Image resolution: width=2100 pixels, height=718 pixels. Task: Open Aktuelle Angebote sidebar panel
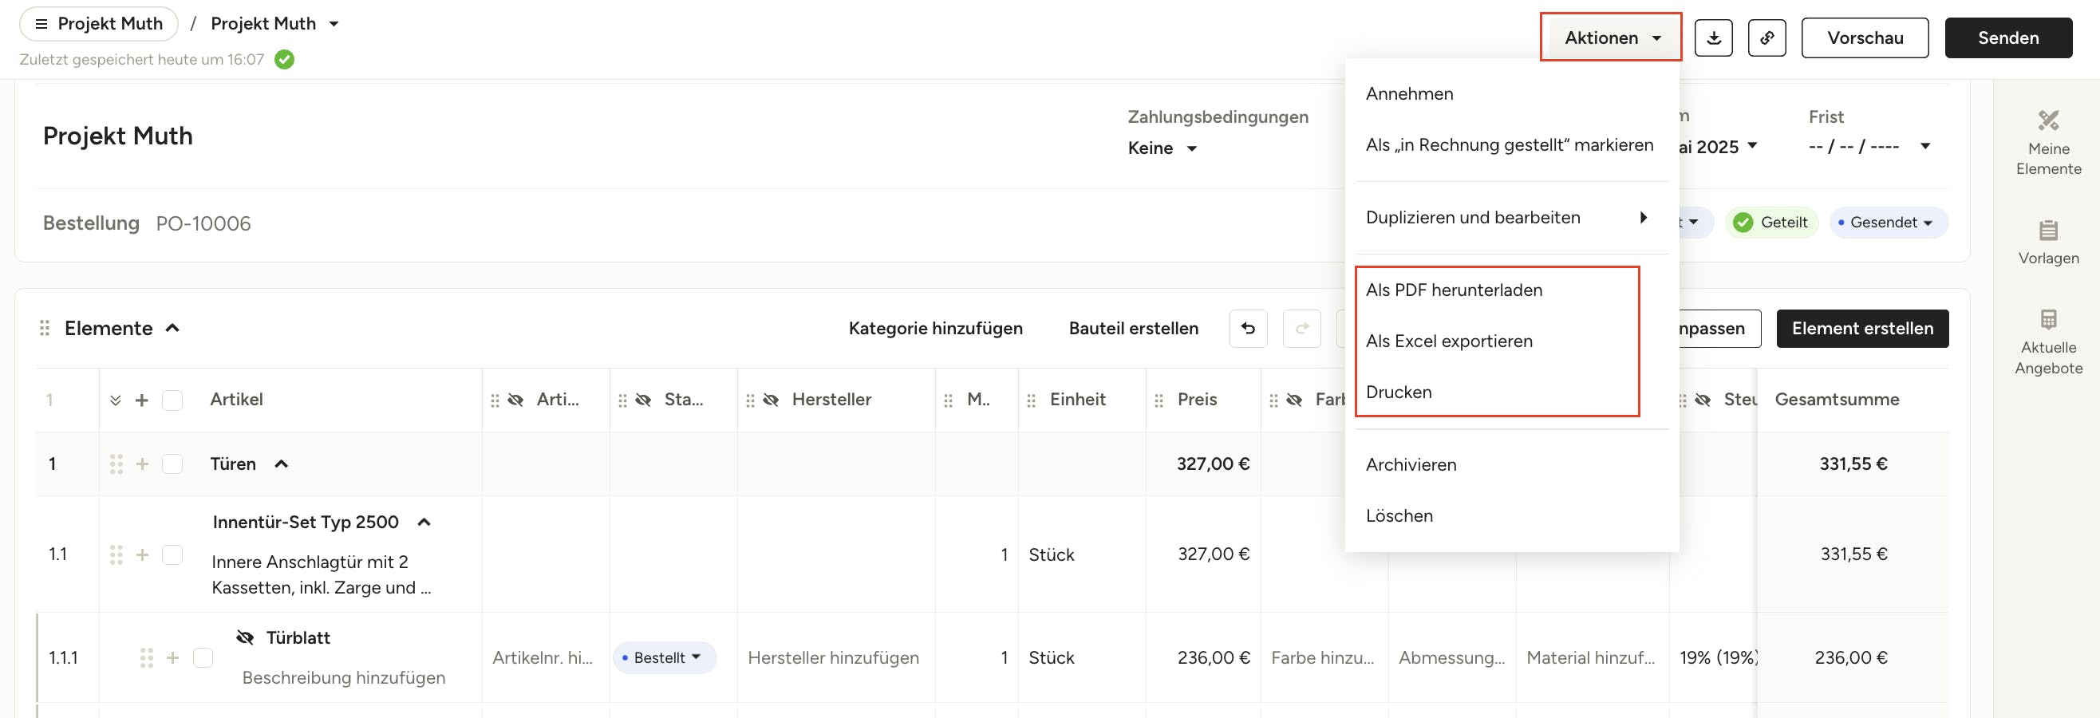pyautogui.click(x=2047, y=341)
